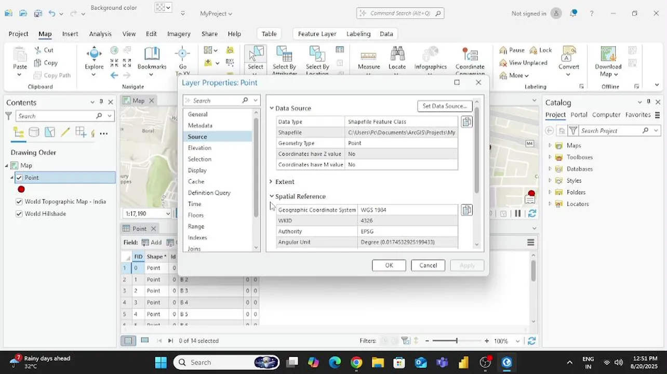
Task: Click the Windows Start button
Action: pyautogui.click(x=161, y=362)
